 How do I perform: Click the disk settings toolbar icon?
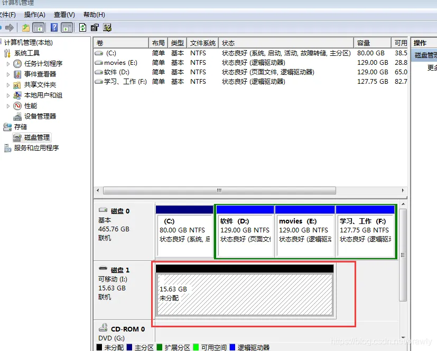pos(107,27)
